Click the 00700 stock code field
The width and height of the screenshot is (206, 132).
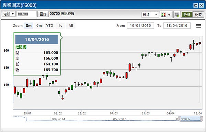(26, 14)
